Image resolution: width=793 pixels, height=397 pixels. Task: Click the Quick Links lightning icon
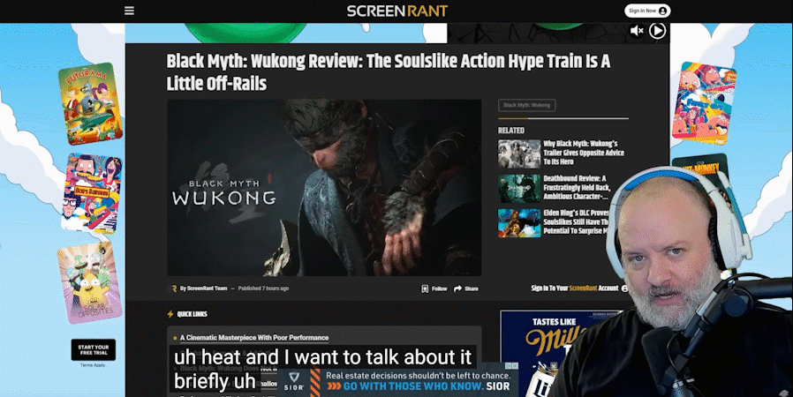[x=170, y=314]
